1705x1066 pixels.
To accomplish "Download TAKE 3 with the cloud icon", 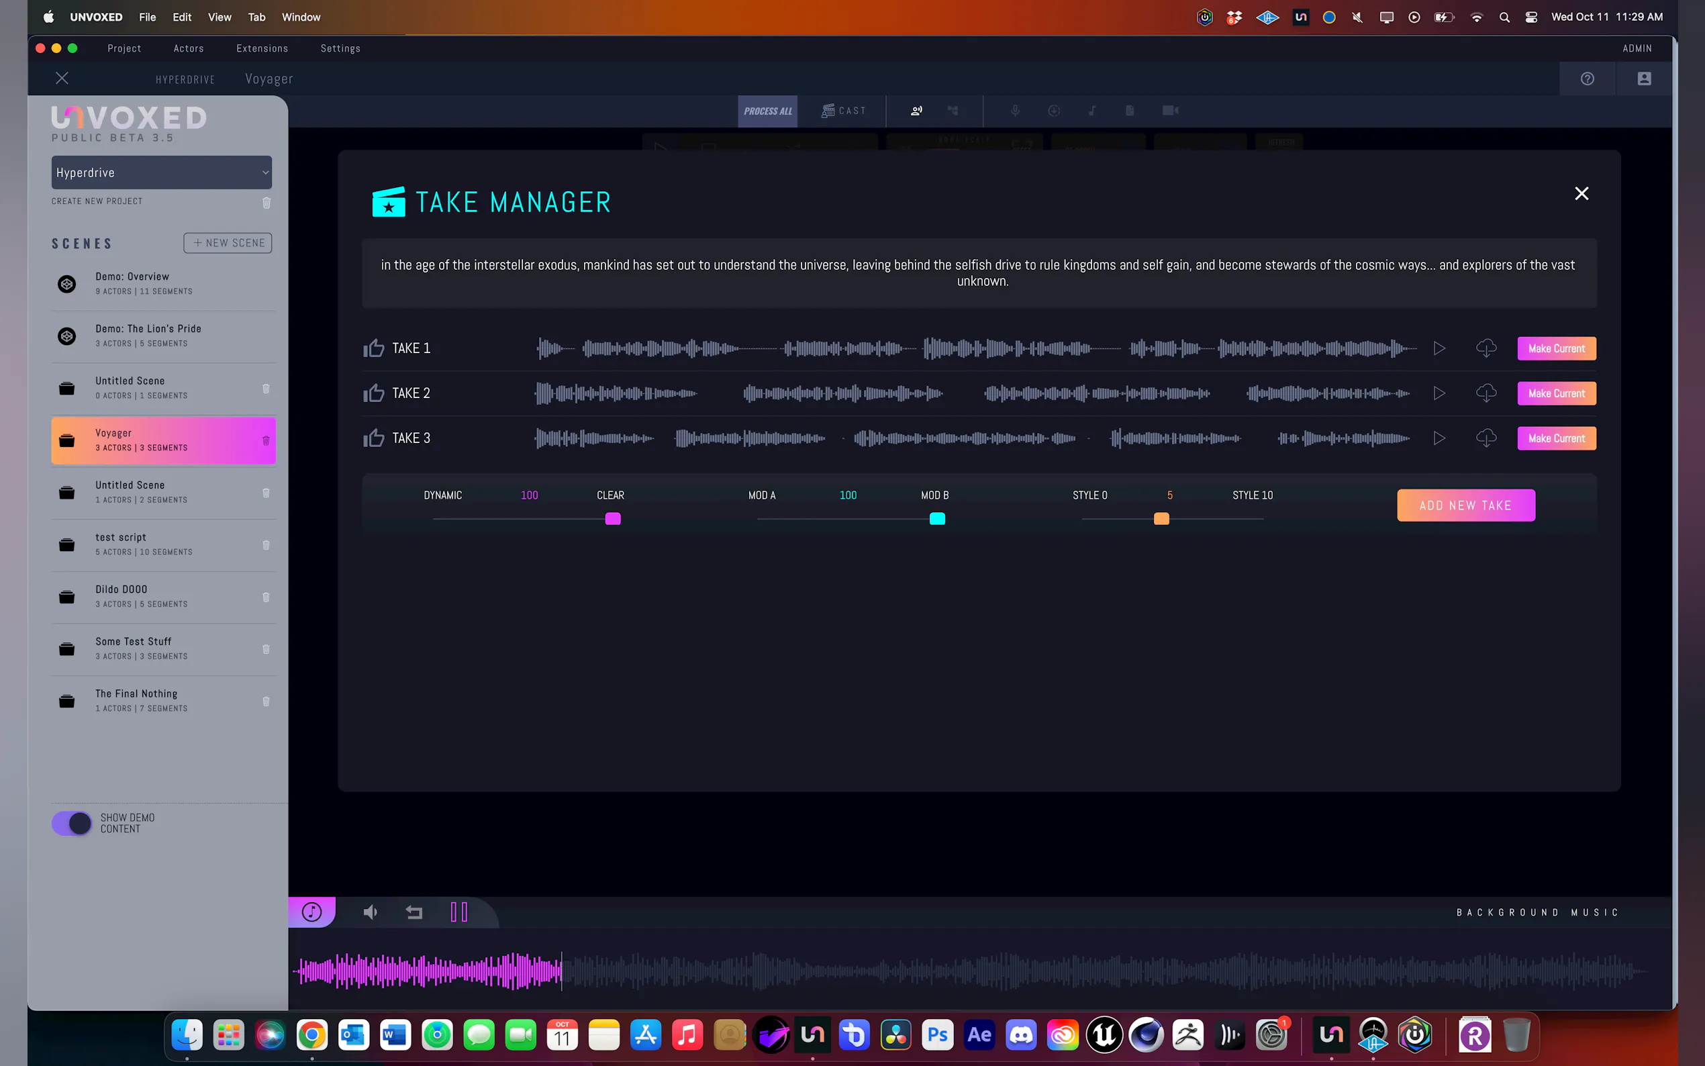I will point(1485,438).
